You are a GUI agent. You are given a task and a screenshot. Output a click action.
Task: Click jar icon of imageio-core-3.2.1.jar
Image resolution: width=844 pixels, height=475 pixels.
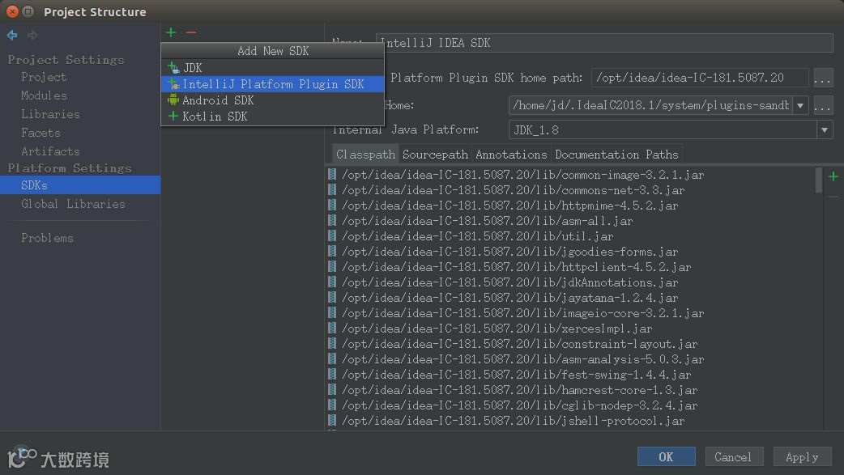pyautogui.click(x=332, y=312)
